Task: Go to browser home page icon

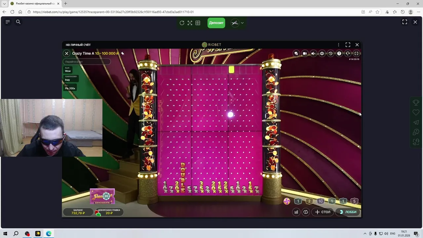Action: tap(20, 12)
